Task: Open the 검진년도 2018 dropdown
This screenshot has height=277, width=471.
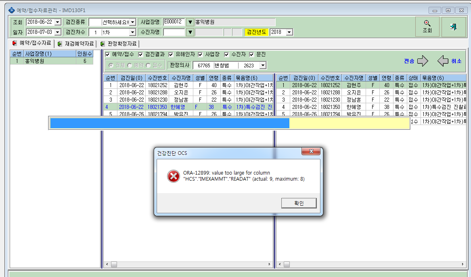Action: (289, 32)
